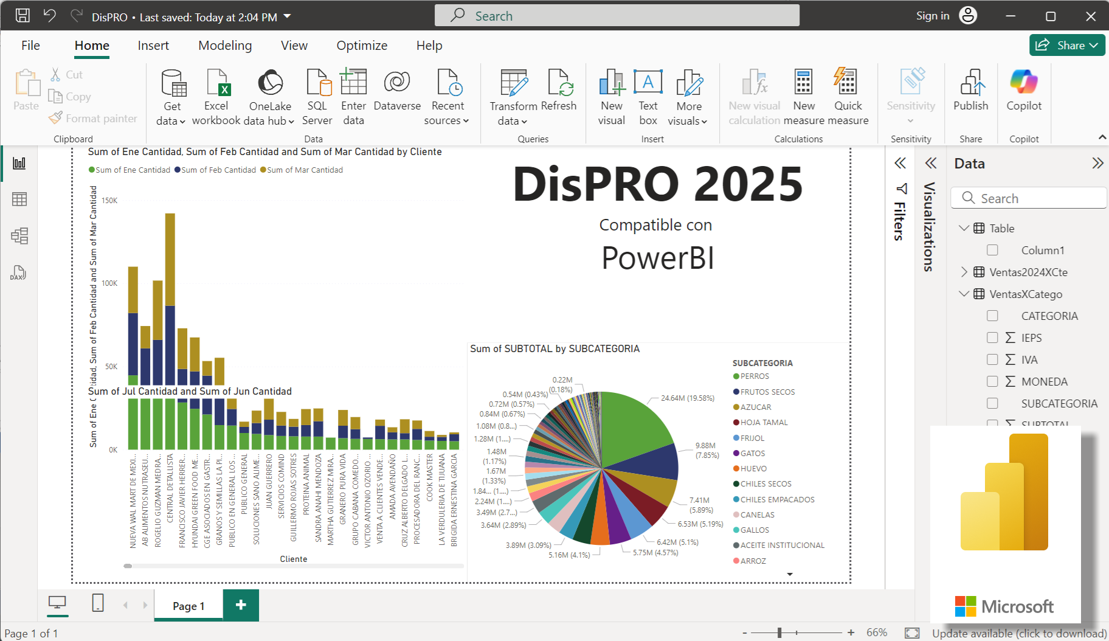Adjust the zoom slider handle
This screenshot has height=641, width=1109.
point(779,633)
